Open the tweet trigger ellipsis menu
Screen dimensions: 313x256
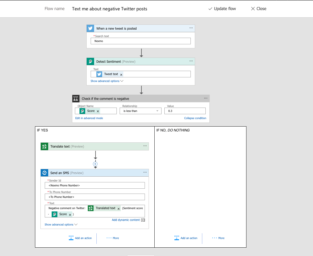pos(191,28)
